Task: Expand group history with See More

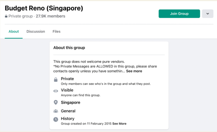Action: coord(119,124)
